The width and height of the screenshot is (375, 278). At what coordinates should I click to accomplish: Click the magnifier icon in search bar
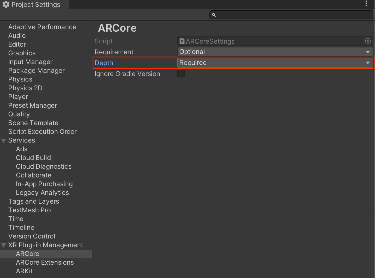tap(214, 15)
